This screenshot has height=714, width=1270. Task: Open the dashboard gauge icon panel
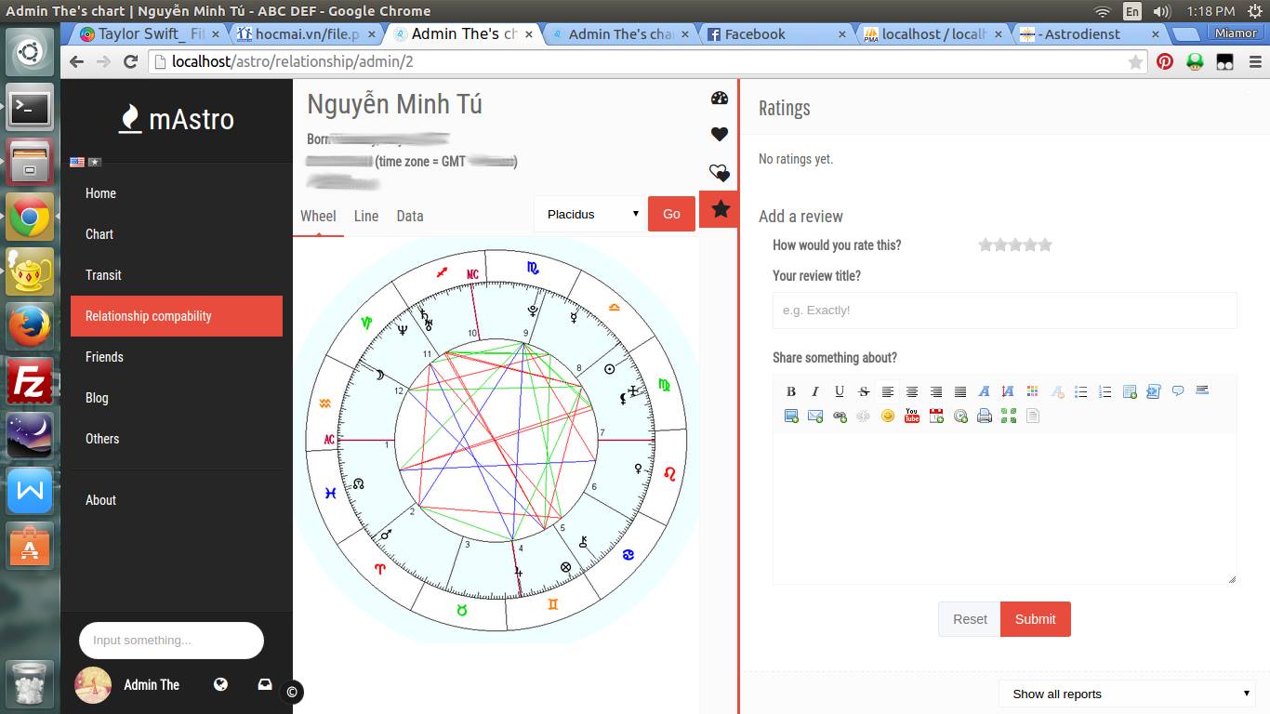pyautogui.click(x=719, y=99)
